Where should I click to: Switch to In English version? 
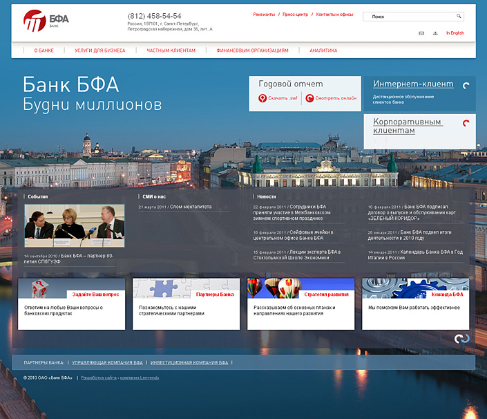click(x=455, y=33)
